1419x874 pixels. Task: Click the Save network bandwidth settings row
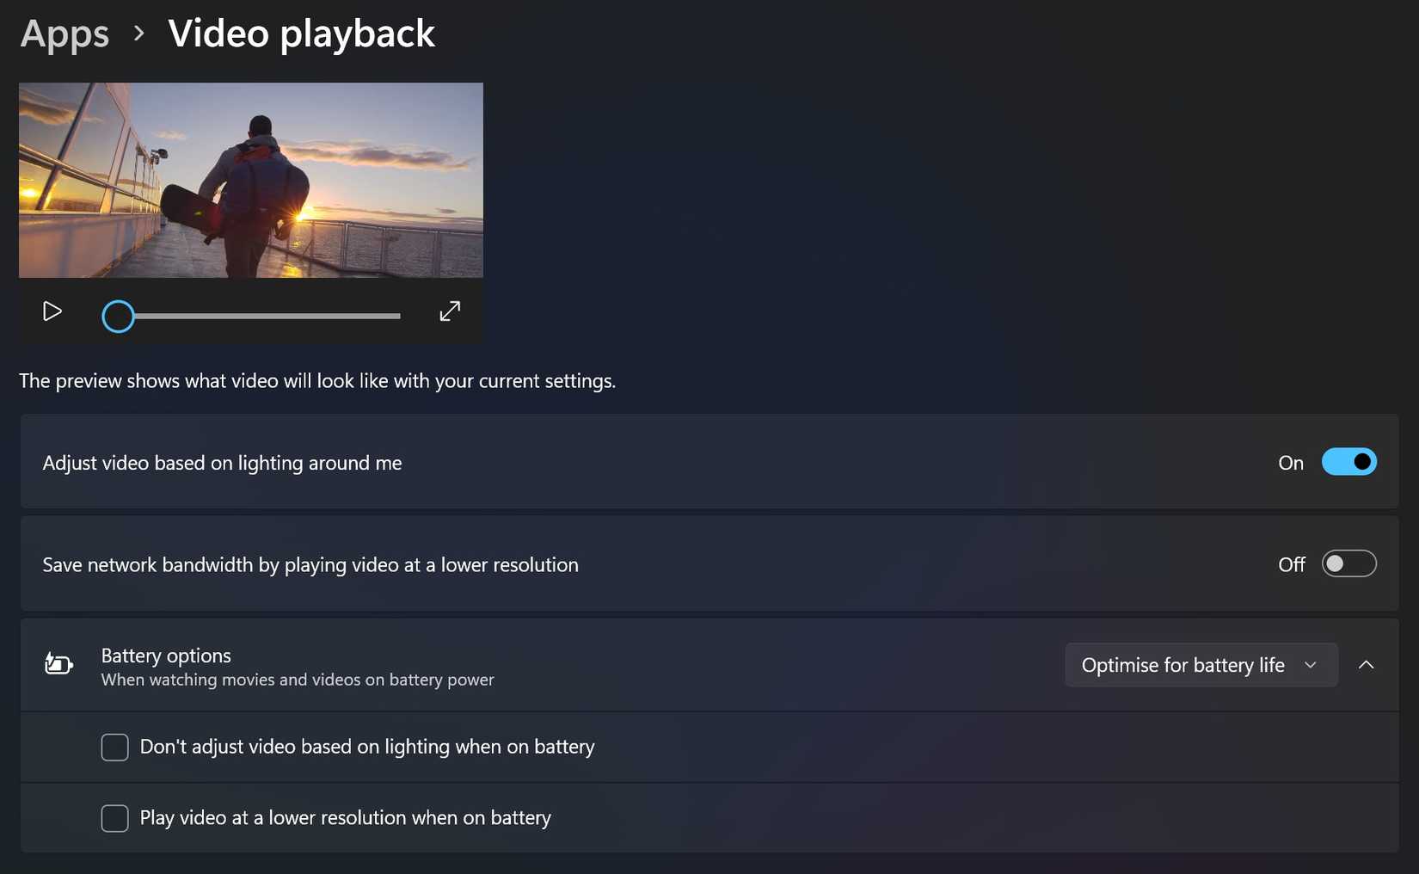pyautogui.click(x=602, y=564)
